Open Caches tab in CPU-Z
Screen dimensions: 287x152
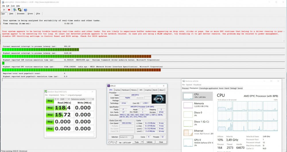click(x=117, y=90)
